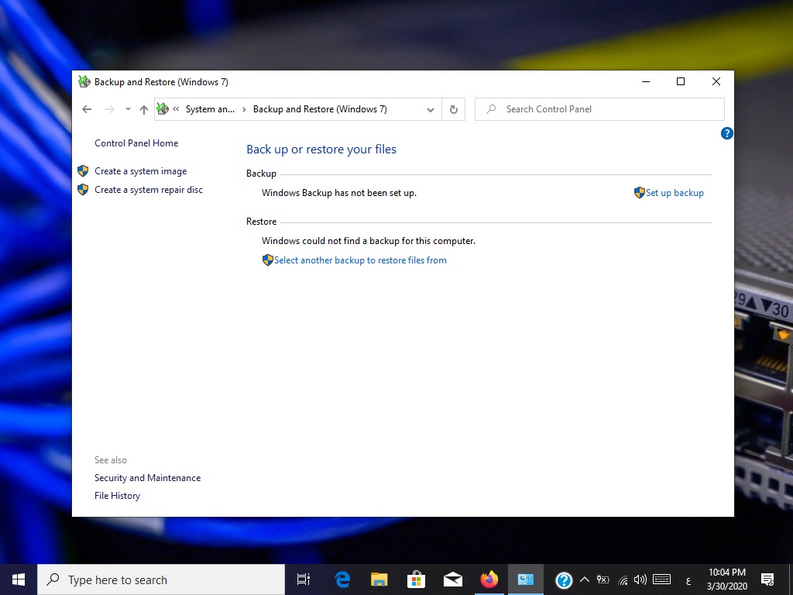Click Set up backup link

[x=675, y=193]
